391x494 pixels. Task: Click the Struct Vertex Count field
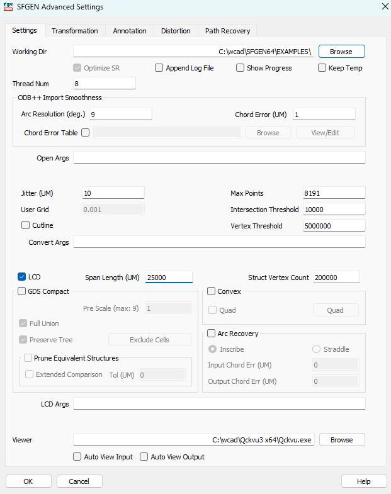pyautogui.click(x=336, y=278)
